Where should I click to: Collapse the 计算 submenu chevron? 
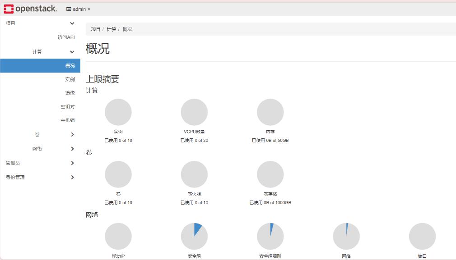pos(72,52)
